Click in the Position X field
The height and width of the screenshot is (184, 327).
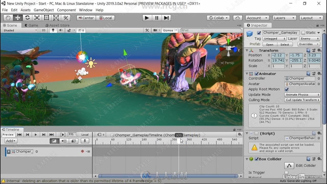point(278,55)
